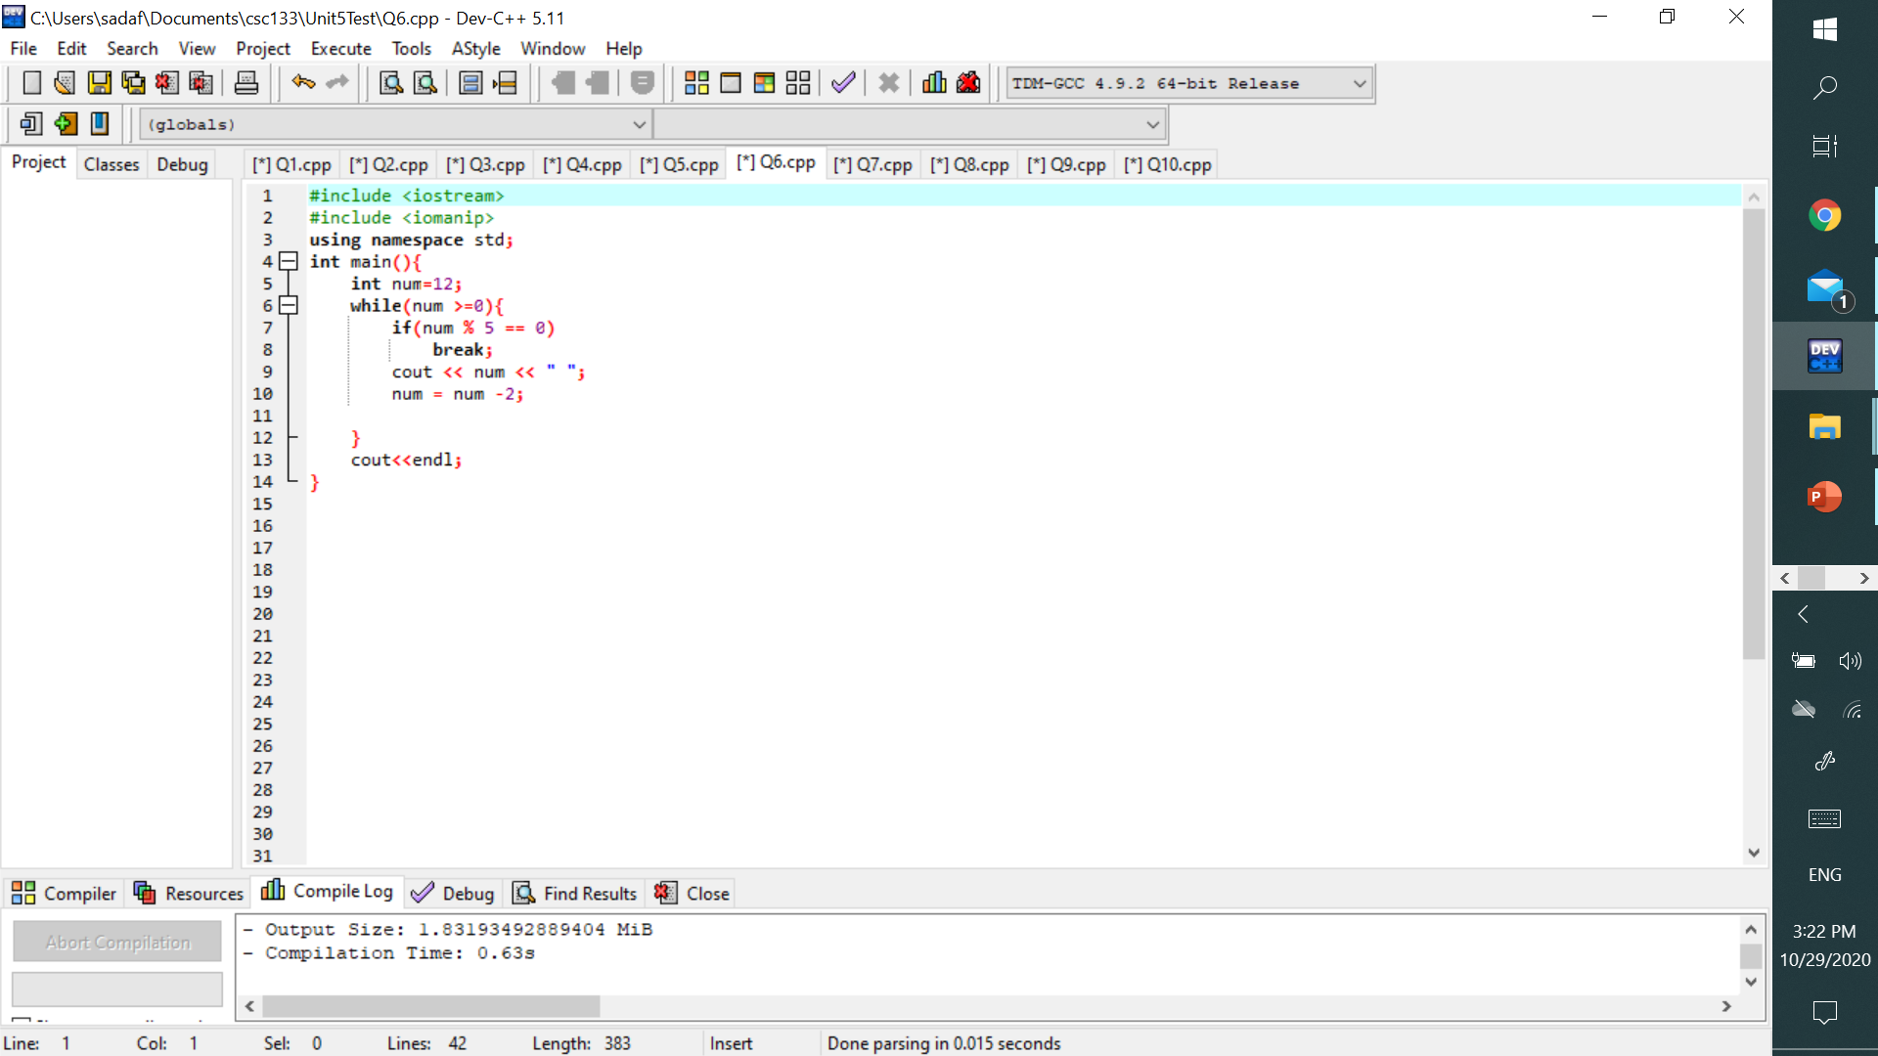1878x1056 pixels.
Task: Switch to the Classes panel tab
Action: [112, 164]
